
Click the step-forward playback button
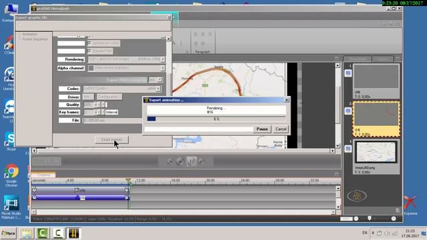tap(201, 161)
